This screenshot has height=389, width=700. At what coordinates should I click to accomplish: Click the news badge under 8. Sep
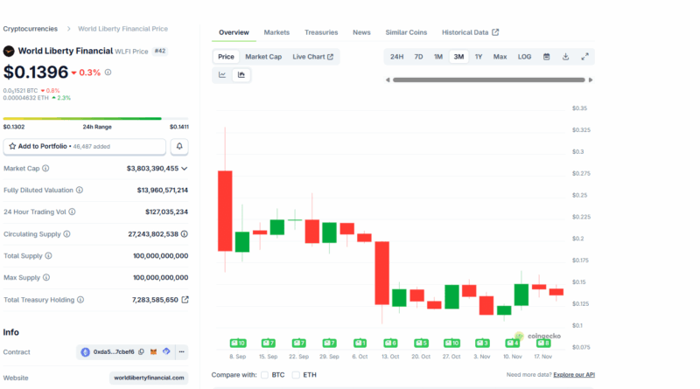coord(237,343)
